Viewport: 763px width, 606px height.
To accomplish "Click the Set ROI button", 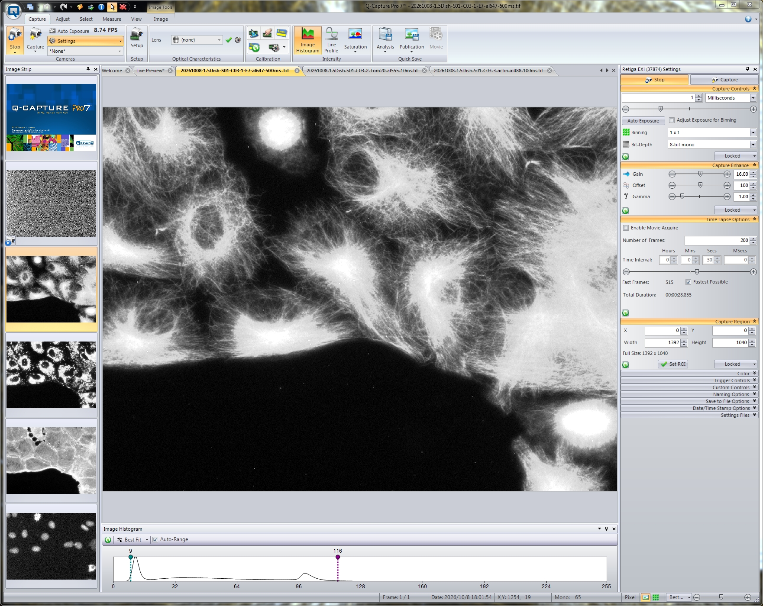I will click(x=673, y=364).
